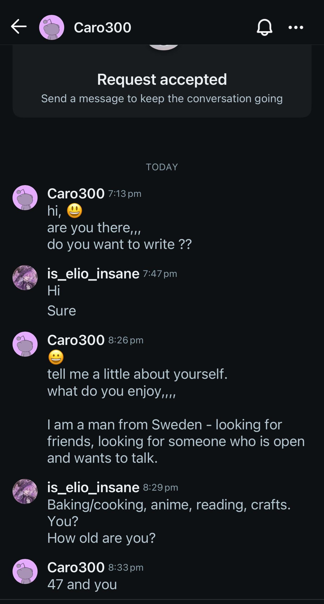The width and height of the screenshot is (324, 604).
Task: Tap Caro300 username on 8:26 pm message
Action: (x=76, y=340)
